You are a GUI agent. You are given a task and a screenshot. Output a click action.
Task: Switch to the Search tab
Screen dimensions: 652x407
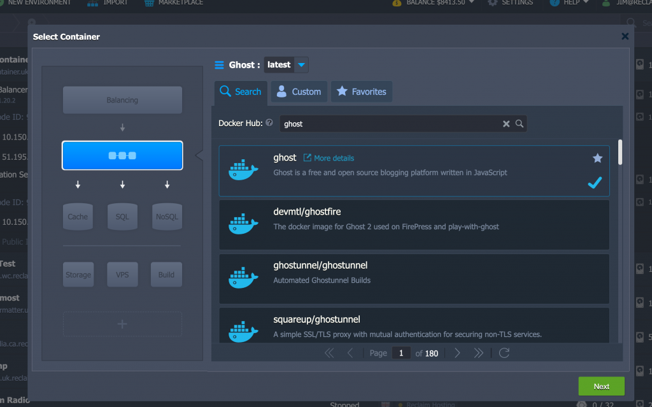pos(241,92)
